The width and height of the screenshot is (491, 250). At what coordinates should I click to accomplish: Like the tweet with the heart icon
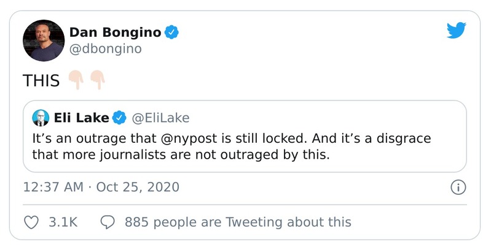click(x=31, y=222)
